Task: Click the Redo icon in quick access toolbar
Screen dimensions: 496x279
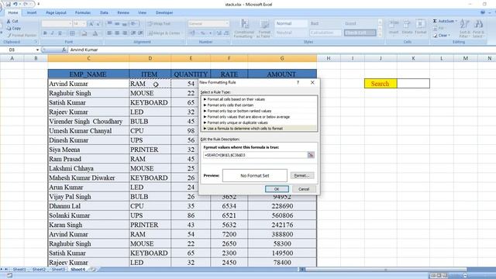Action: [x=26, y=4]
